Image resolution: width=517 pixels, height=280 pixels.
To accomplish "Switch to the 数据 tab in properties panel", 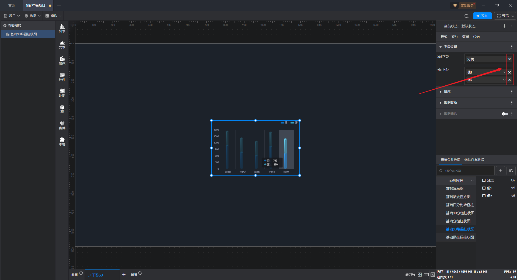I will click(465, 37).
